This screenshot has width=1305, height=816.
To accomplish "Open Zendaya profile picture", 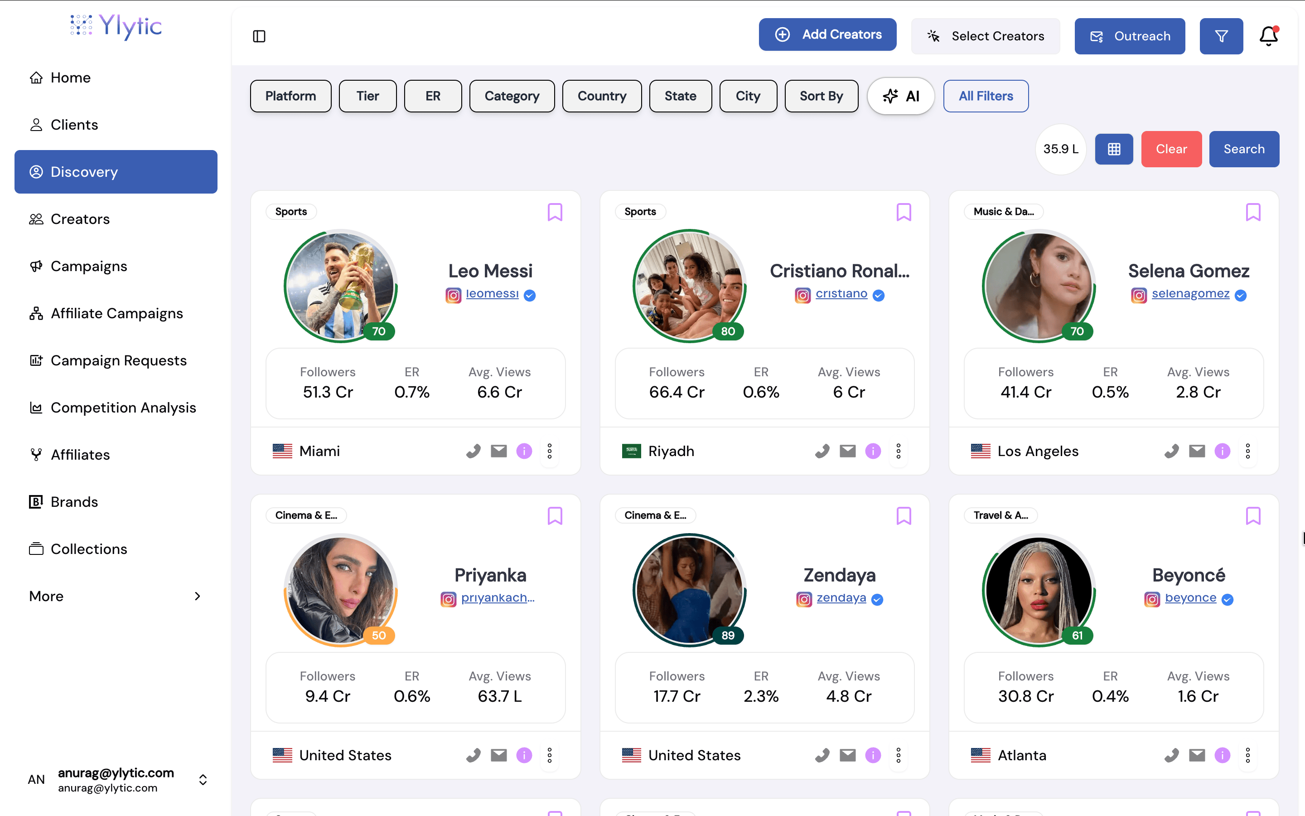I will [x=689, y=590].
